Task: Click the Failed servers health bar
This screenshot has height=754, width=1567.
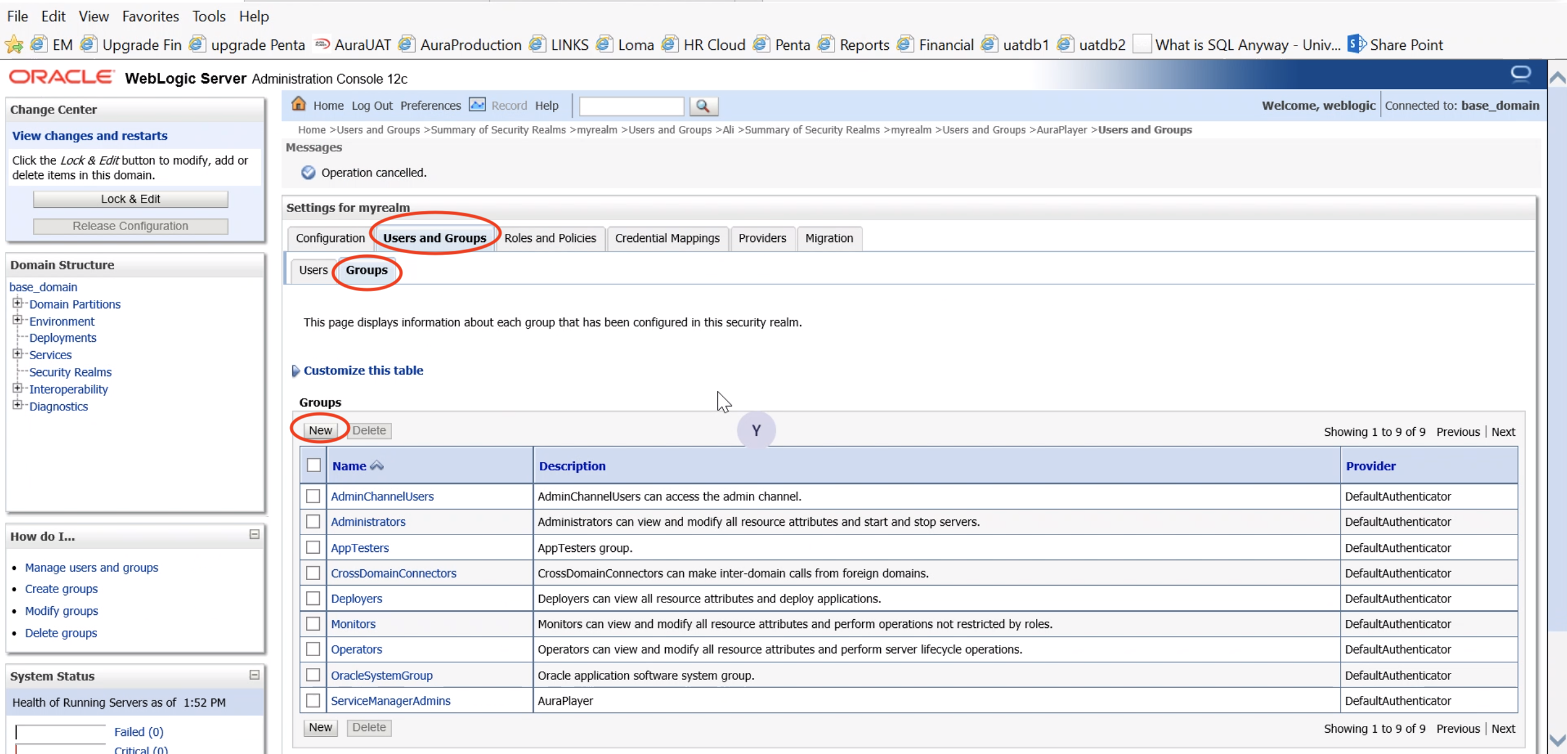Action: click(x=60, y=732)
